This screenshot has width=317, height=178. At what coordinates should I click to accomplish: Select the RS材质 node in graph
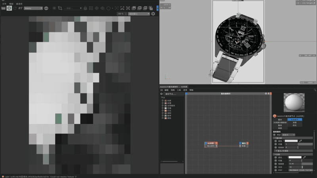pyautogui.click(x=211, y=144)
